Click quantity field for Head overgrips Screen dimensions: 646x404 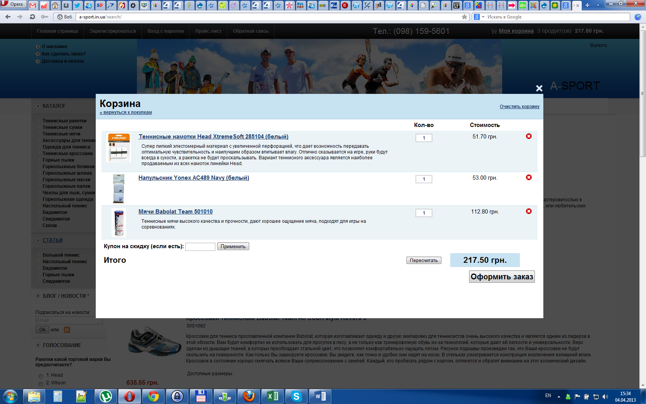tap(424, 138)
